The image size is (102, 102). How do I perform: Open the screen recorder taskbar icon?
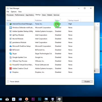point(27,99)
